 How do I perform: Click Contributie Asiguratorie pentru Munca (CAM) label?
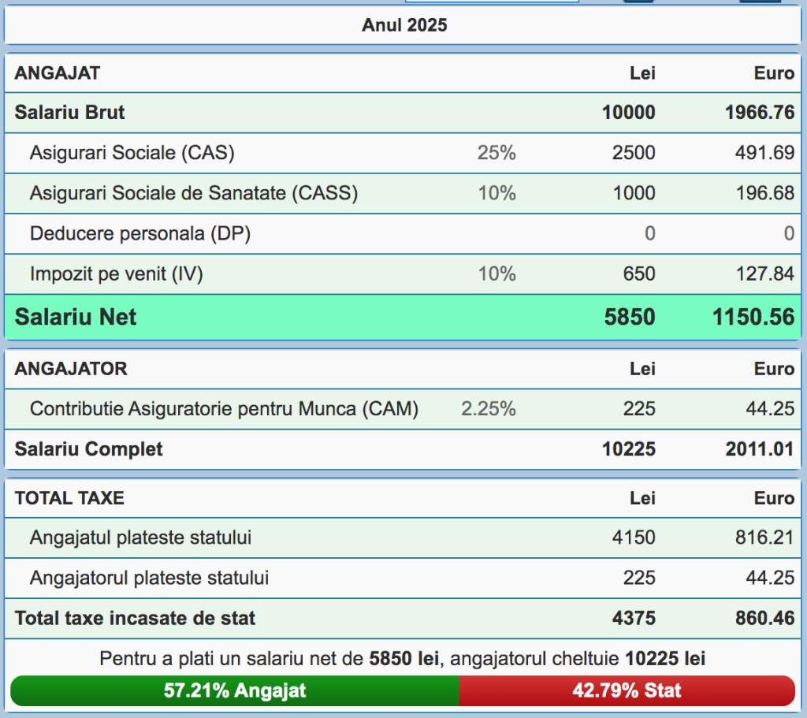[224, 409]
